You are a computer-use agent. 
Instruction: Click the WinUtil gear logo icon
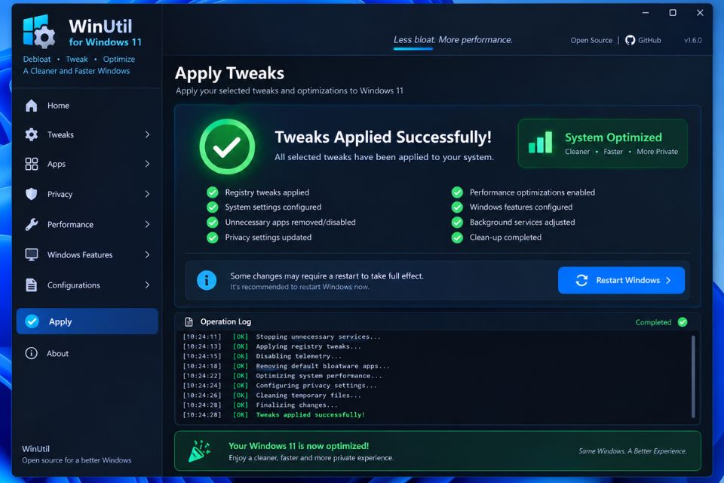[x=39, y=32]
